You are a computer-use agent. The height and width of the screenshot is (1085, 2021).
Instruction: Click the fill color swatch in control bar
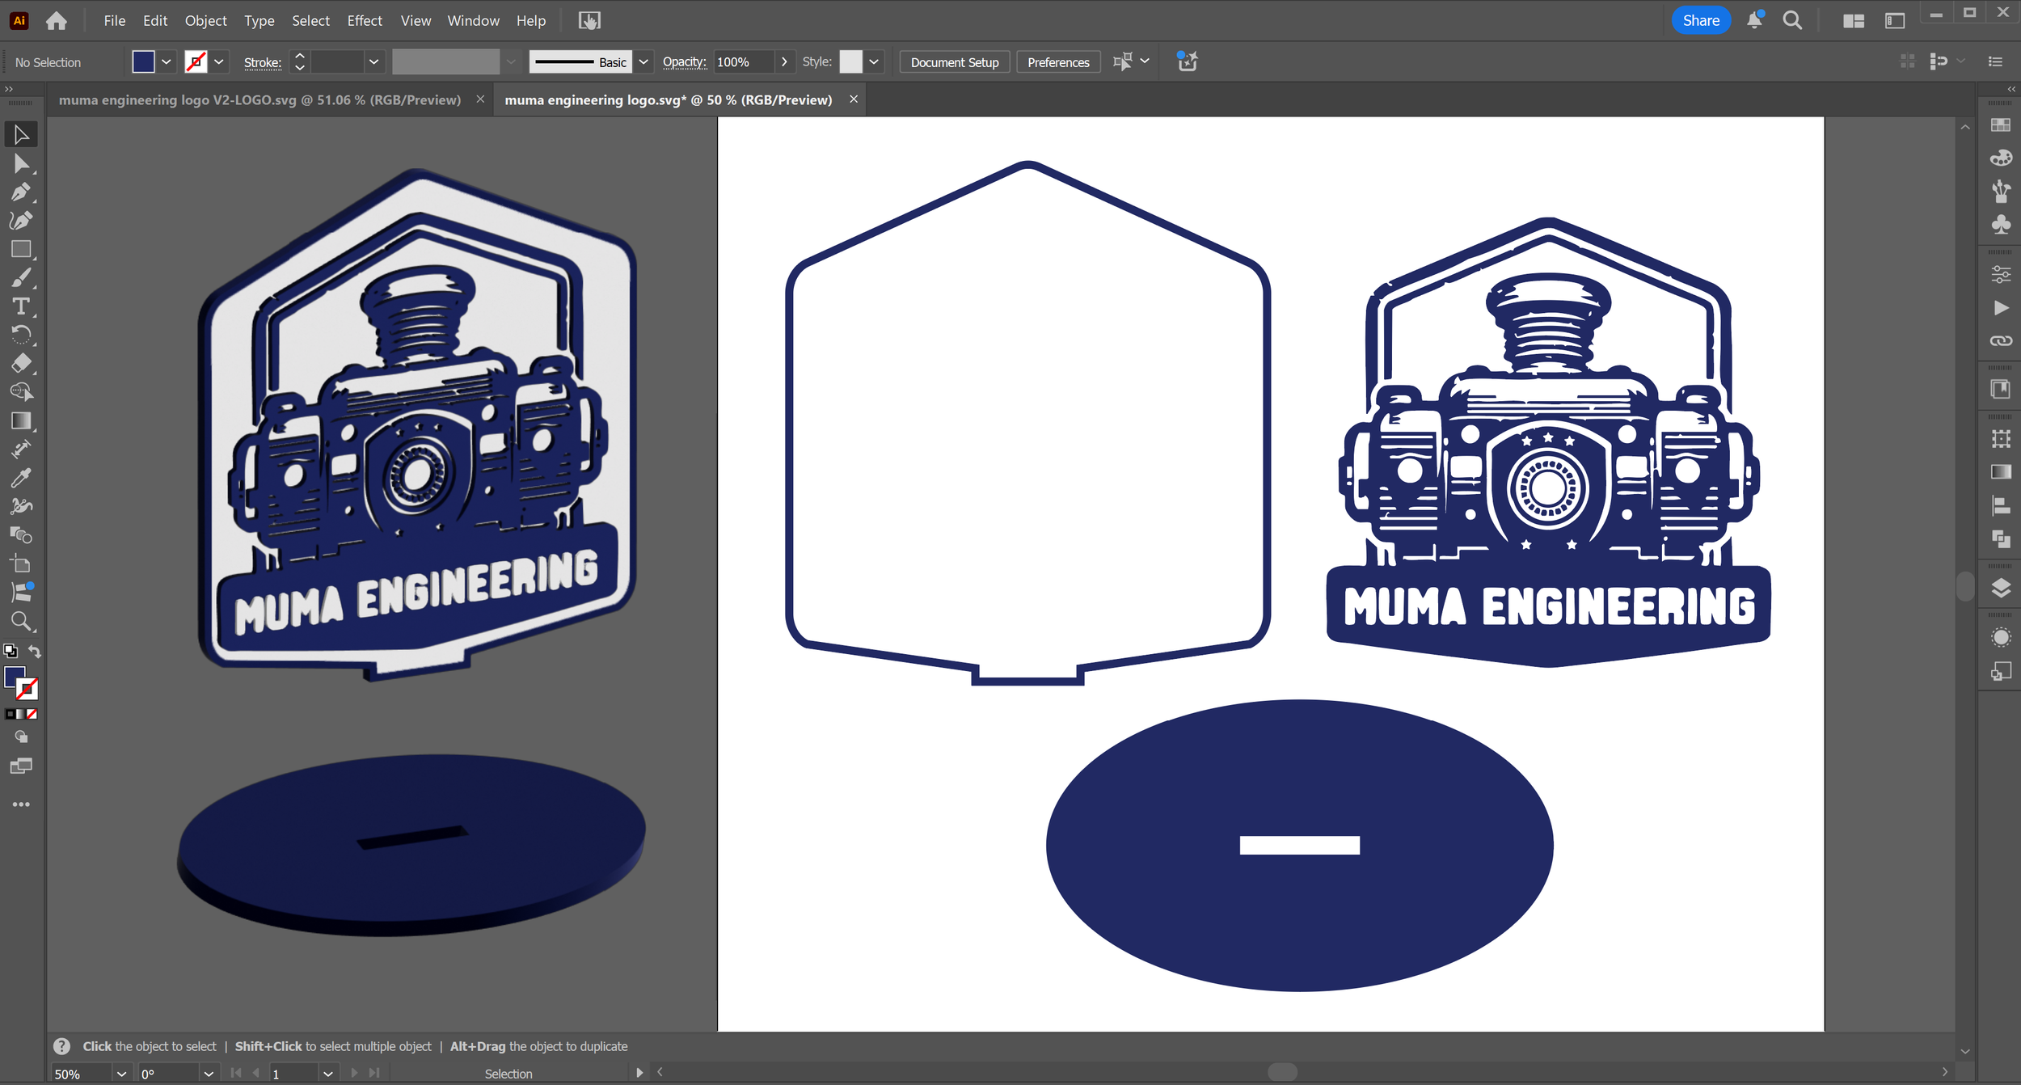pyautogui.click(x=143, y=62)
